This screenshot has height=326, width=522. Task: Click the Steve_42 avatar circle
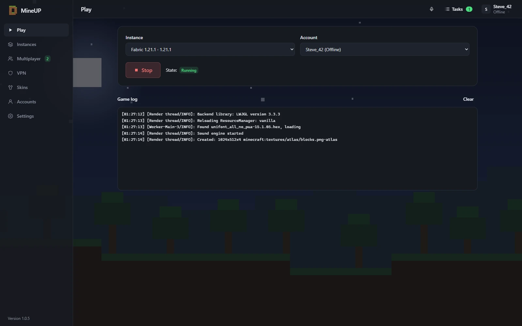click(486, 9)
